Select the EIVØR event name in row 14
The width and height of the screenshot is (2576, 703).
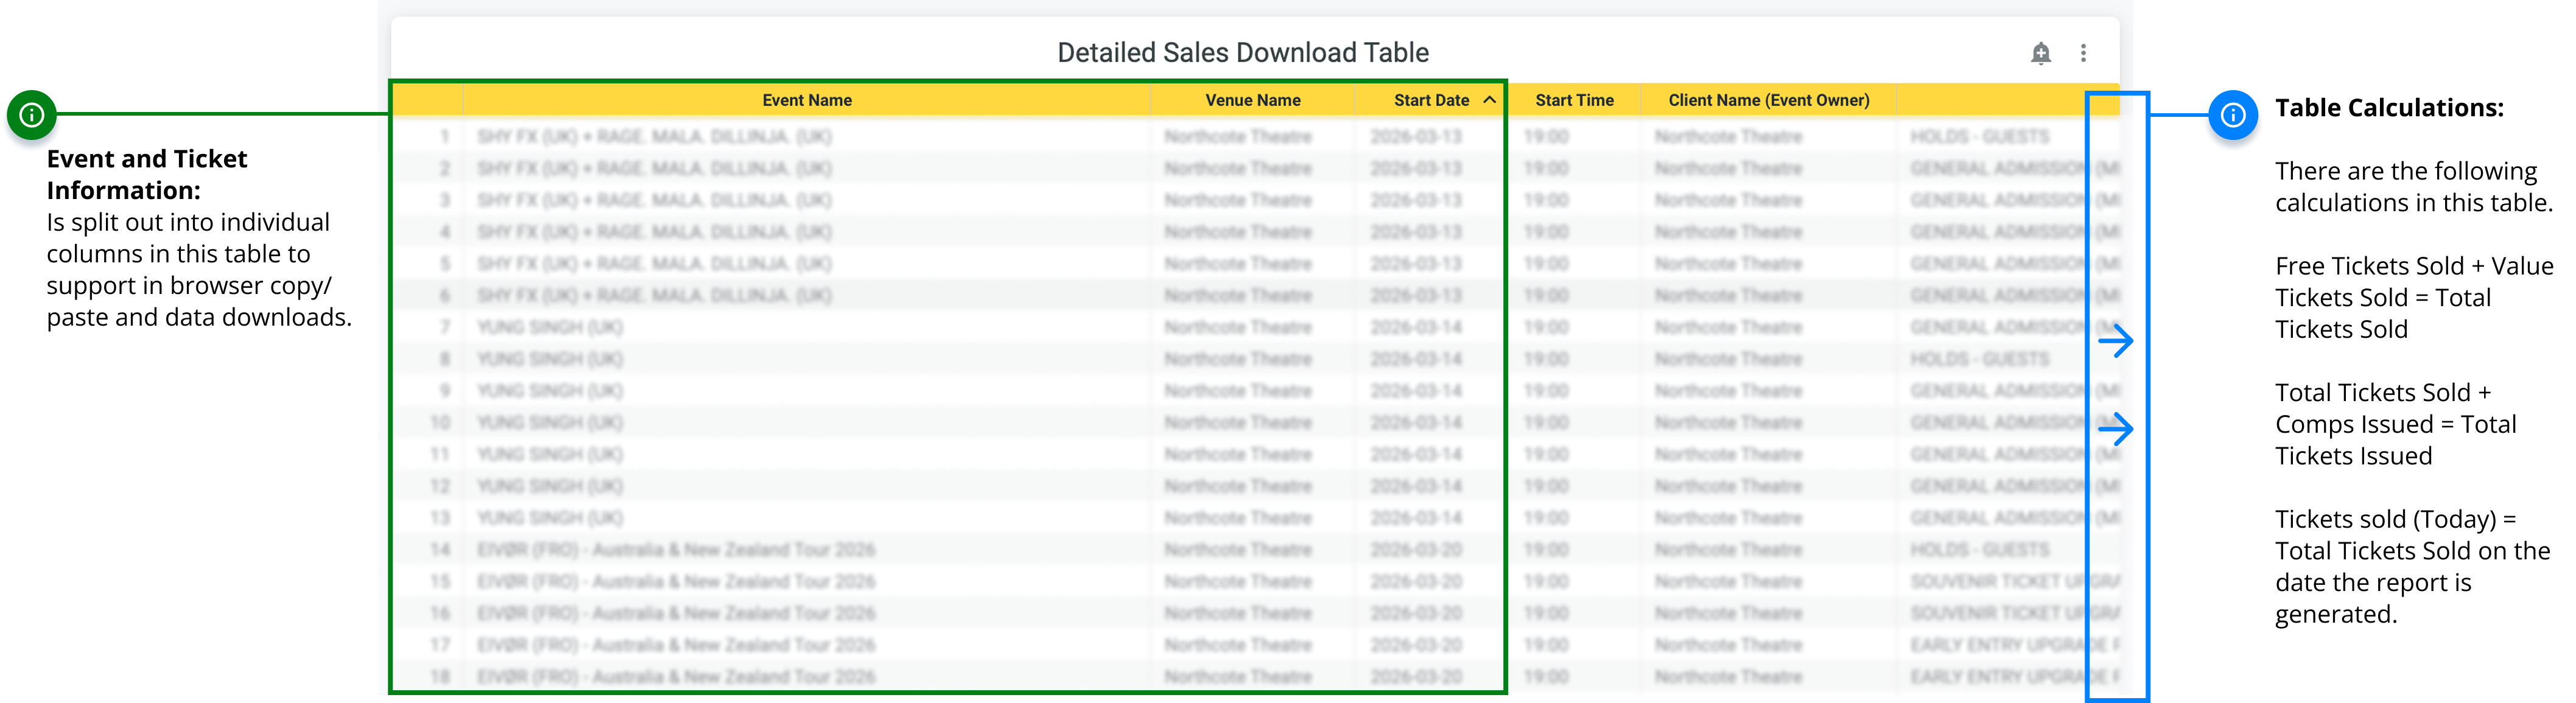coord(676,550)
